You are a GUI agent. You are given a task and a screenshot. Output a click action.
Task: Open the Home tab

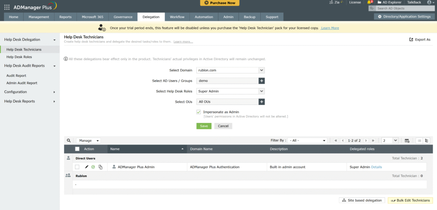14,17
